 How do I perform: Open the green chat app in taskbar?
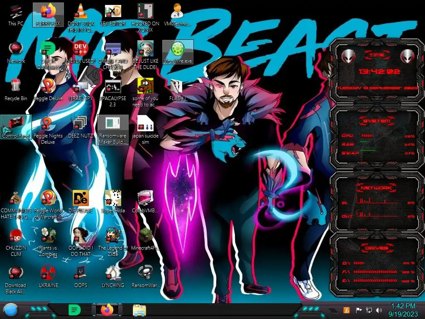click(x=74, y=310)
